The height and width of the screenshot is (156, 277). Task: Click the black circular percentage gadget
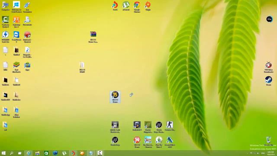[x=269, y=19]
